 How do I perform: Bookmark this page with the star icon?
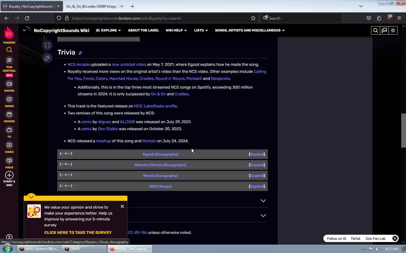(253, 18)
